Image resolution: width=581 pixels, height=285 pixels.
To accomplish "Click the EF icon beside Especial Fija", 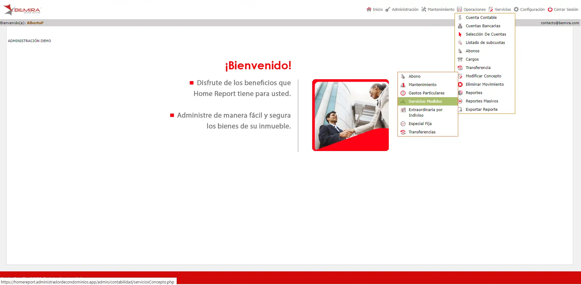I will point(403,124).
